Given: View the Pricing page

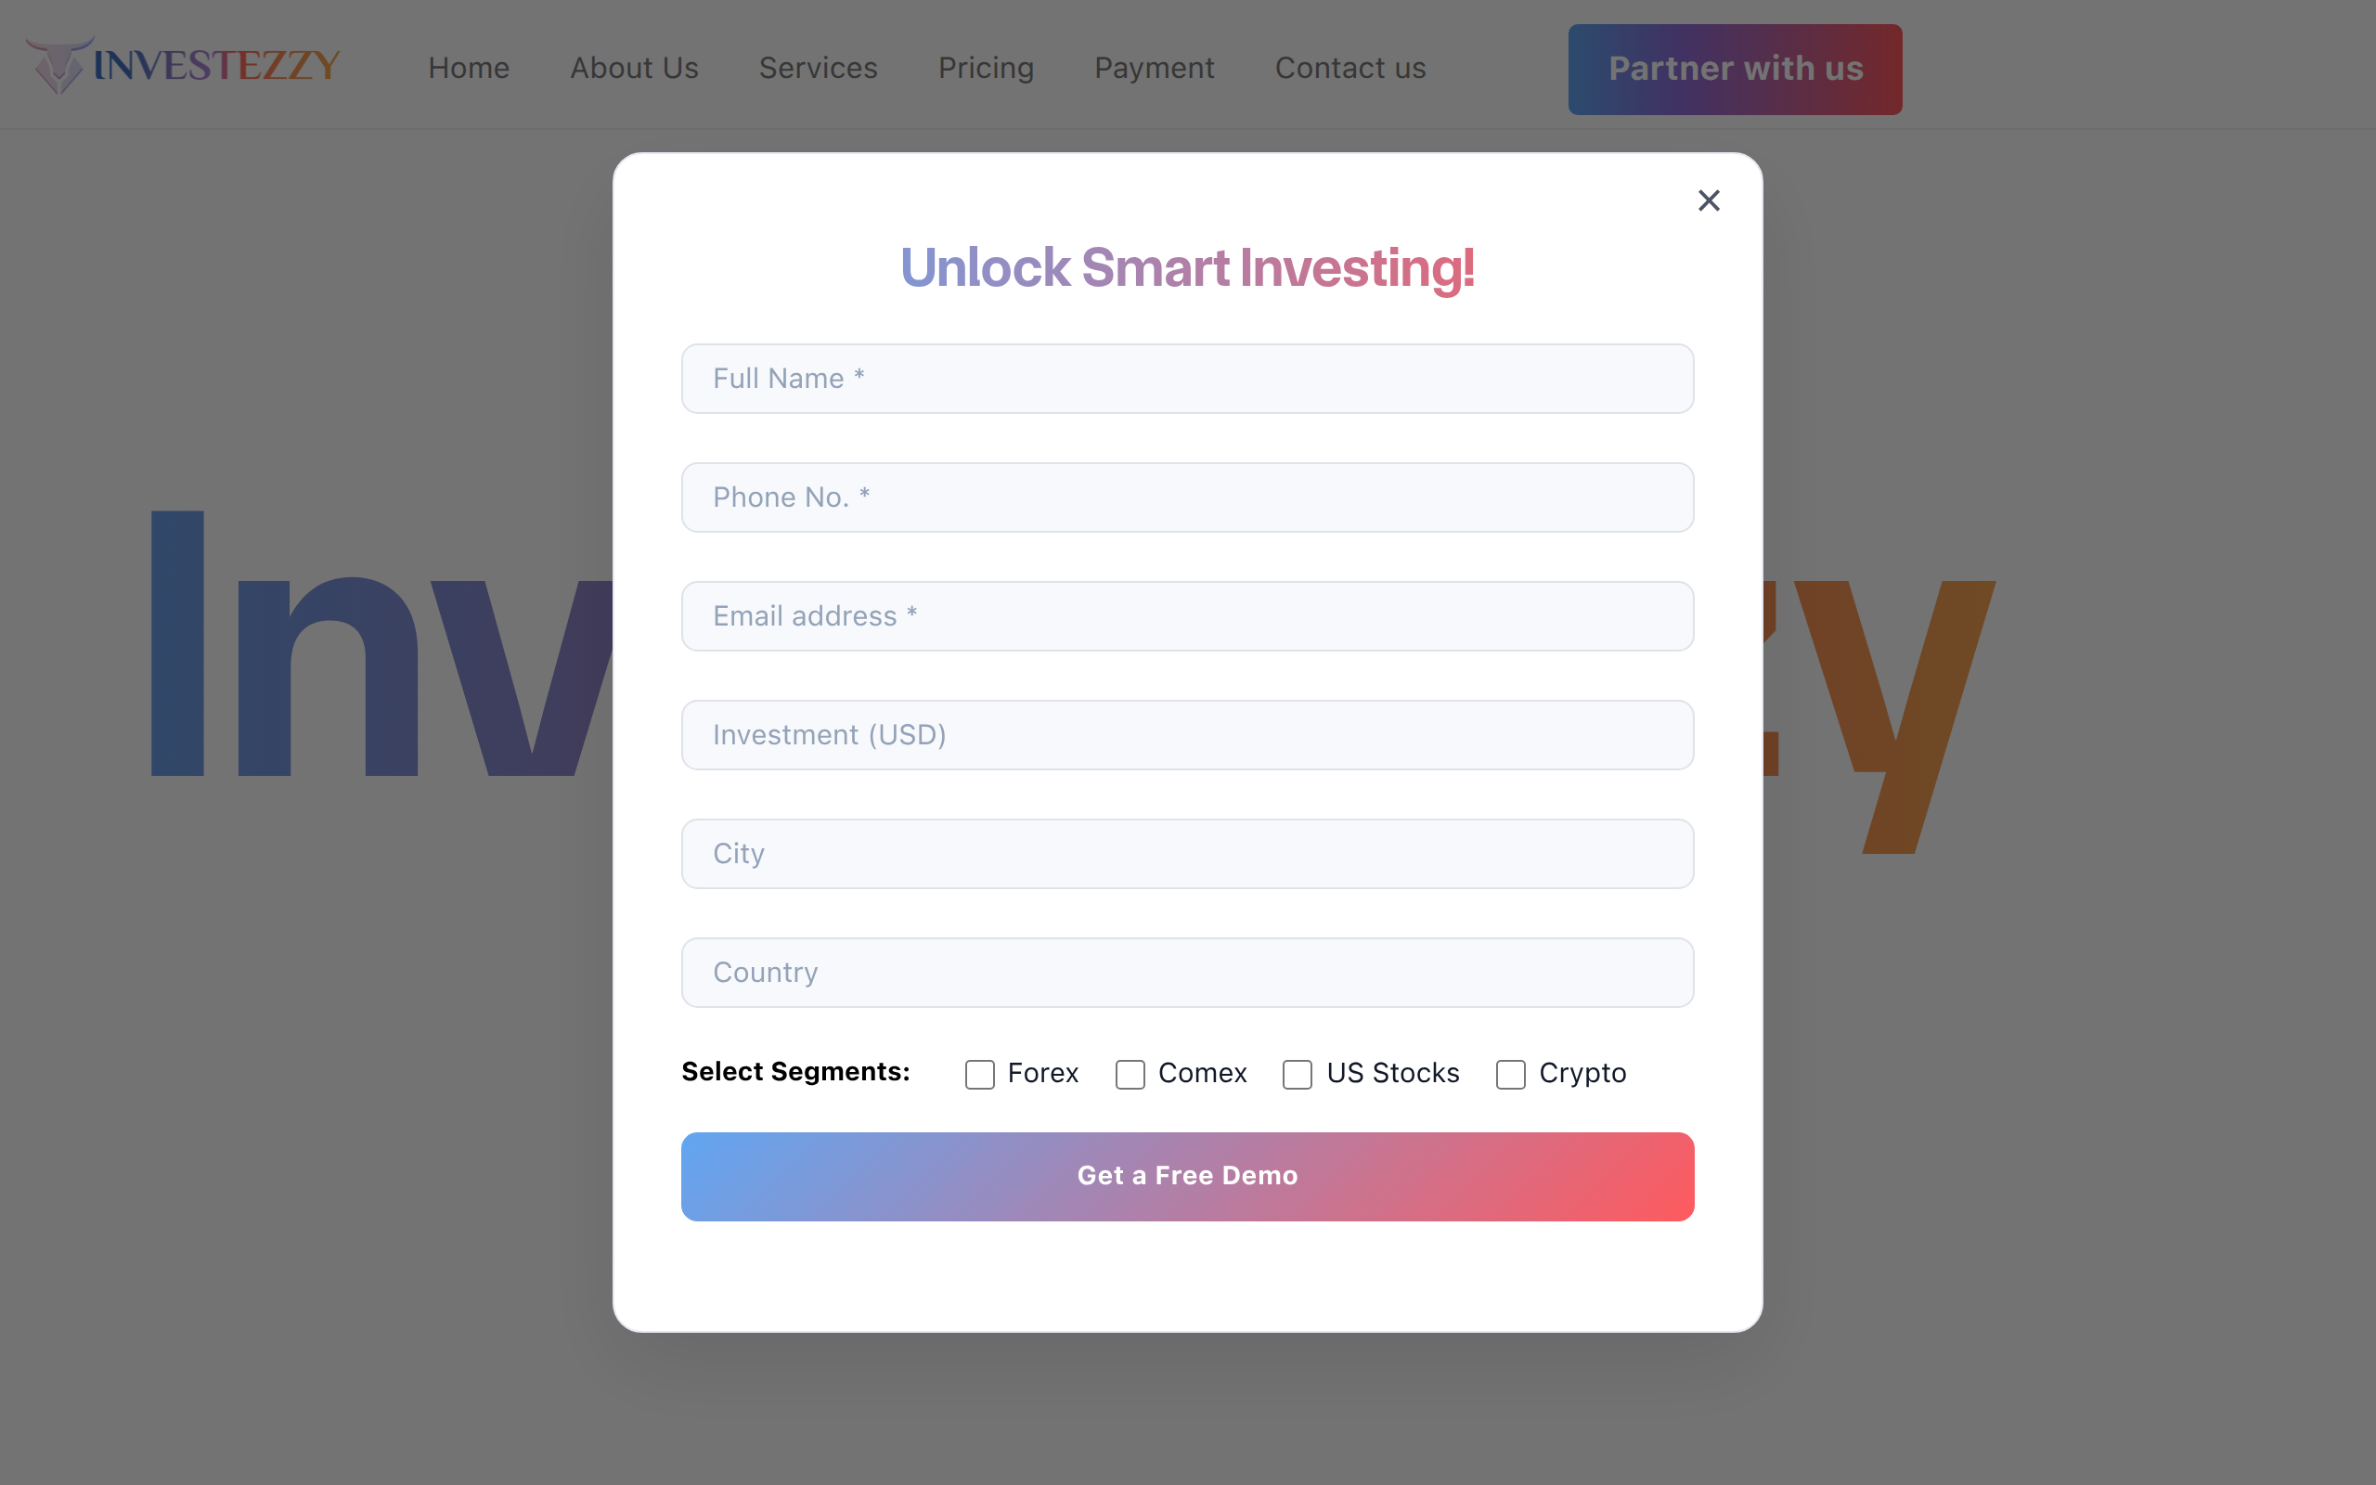Looking at the screenshot, I should pos(986,68).
